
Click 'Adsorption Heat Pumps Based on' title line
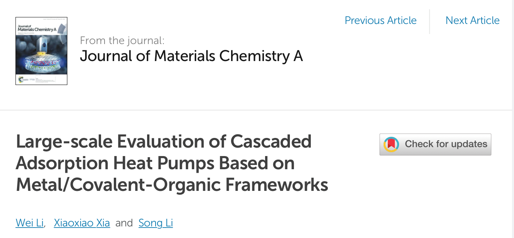tap(155, 163)
